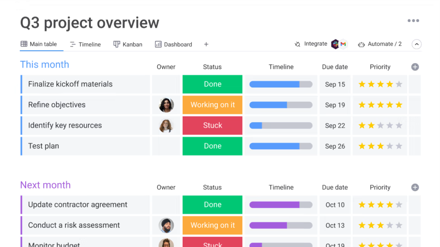Collapse the This month group title

[45, 64]
